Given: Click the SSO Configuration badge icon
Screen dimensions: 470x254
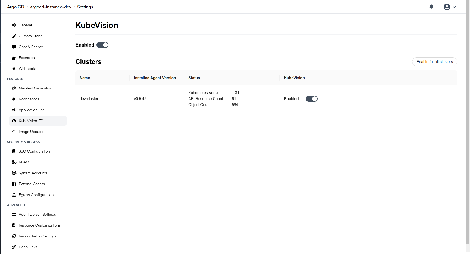Looking at the screenshot, I should [14, 151].
